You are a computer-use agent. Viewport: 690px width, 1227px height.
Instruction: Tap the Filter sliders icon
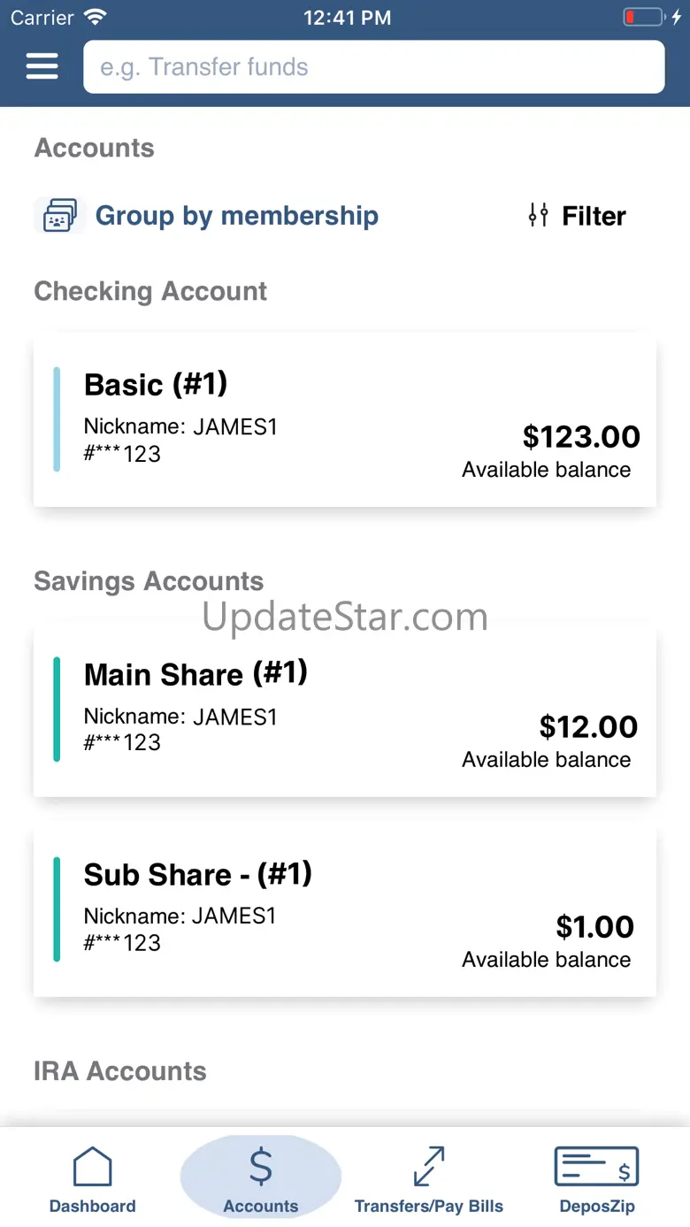tap(538, 215)
